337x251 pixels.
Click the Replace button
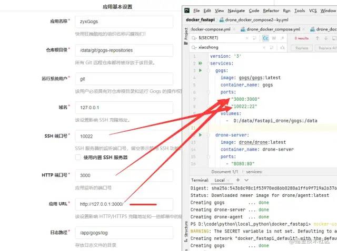[x=302, y=48]
